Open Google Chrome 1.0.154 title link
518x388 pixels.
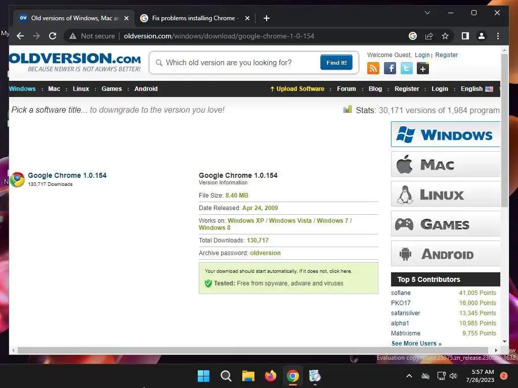(x=67, y=175)
